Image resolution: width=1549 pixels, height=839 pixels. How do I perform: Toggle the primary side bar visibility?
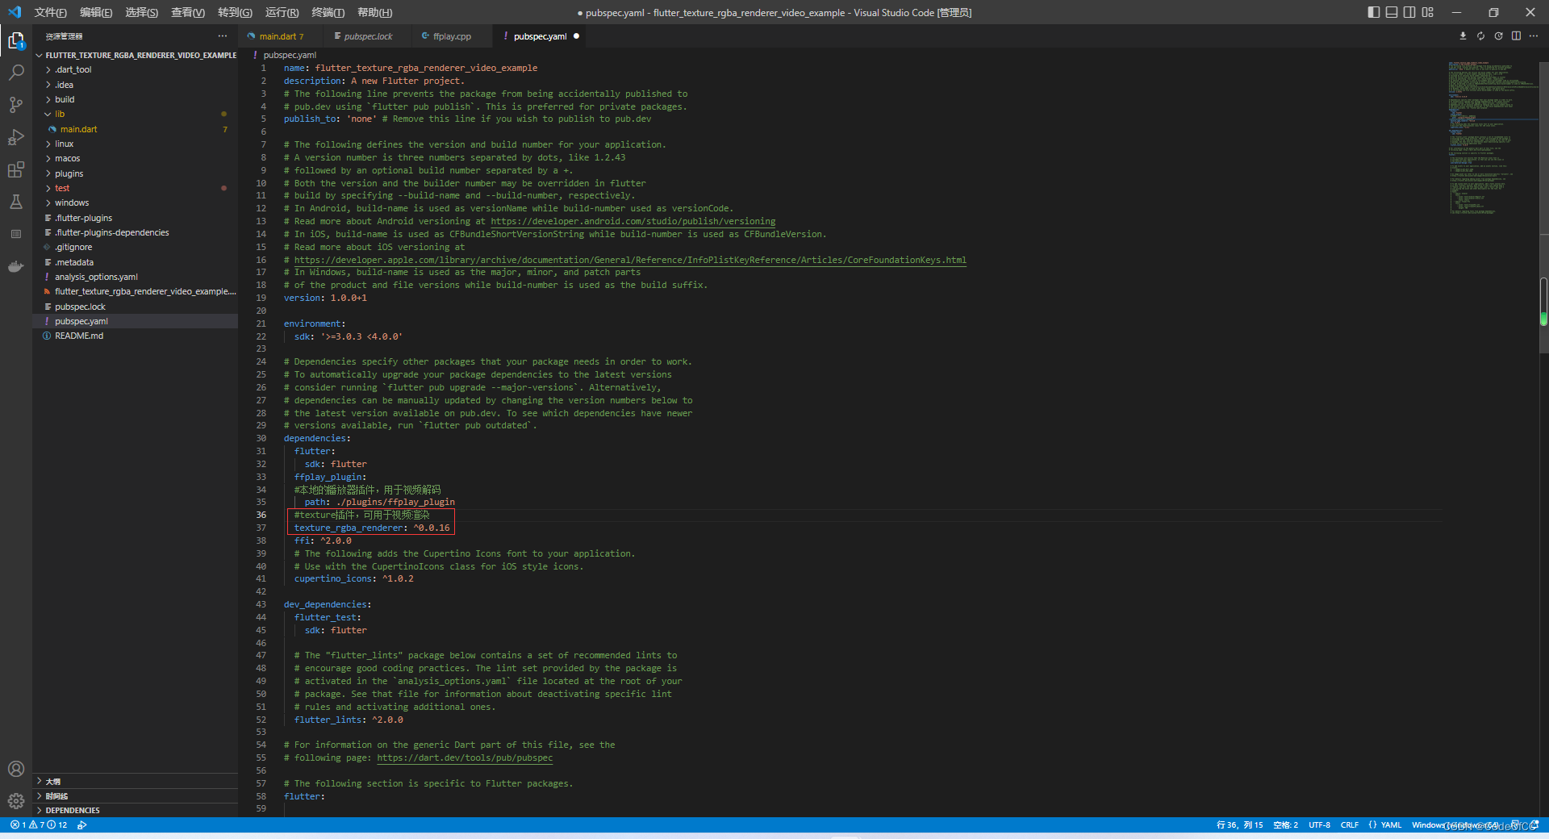pyautogui.click(x=1374, y=12)
